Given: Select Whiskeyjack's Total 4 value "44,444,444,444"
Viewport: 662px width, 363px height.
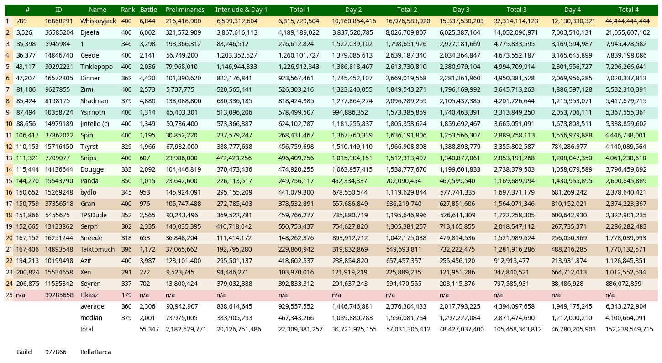Looking at the screenshot, I should tap(627, 21).
